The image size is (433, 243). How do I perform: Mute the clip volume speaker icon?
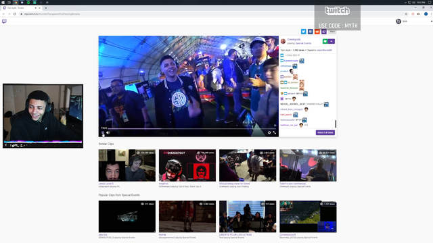click(108, 133)
